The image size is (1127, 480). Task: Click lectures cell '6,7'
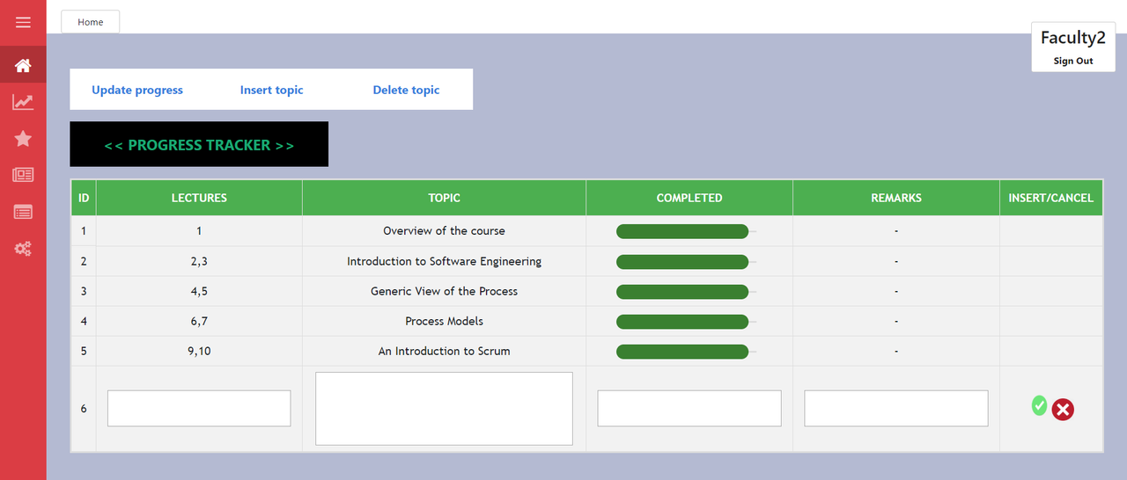click(199, 321)
